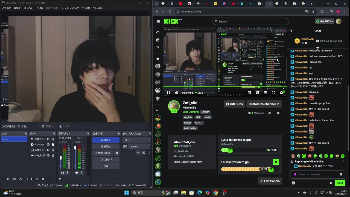Open Kick player settings gear
350x197 pixels.
click(x=281, y=93)
